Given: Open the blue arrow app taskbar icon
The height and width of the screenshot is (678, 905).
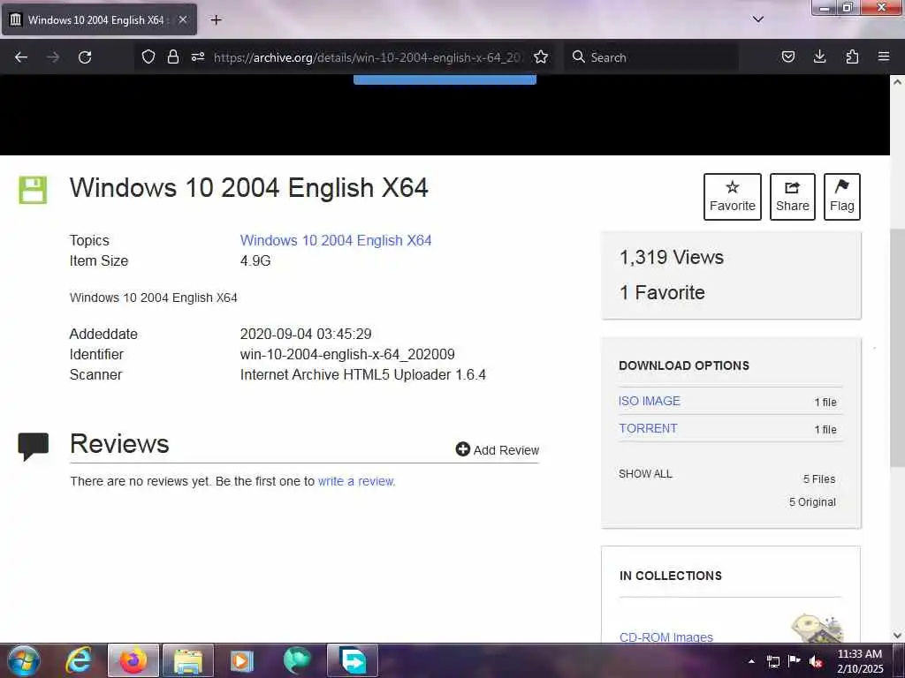Looking at the screenshot, I should (353, 660).
